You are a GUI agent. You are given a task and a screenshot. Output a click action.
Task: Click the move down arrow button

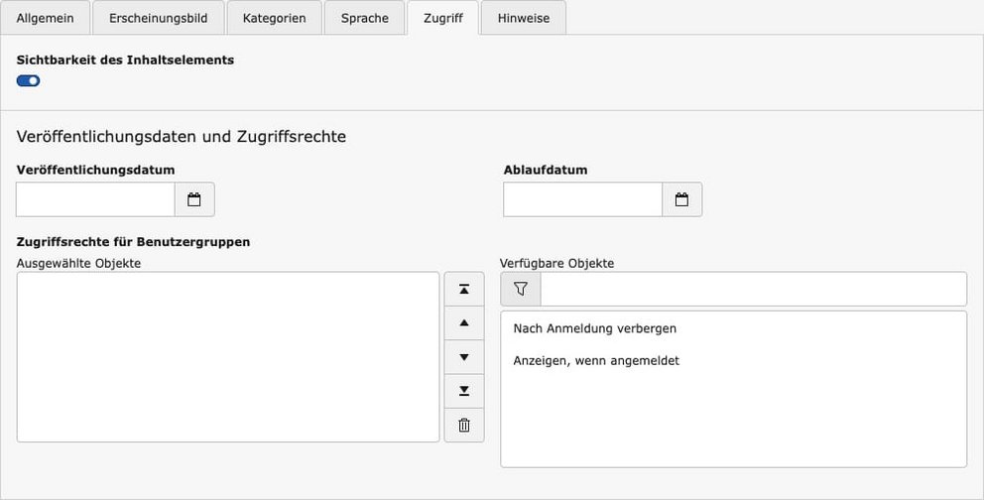point(463,357)
